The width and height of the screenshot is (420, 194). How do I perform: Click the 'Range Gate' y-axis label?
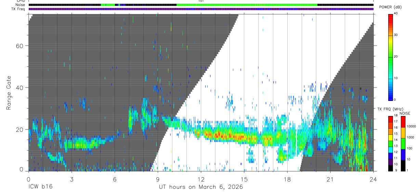tap(9, 93)
